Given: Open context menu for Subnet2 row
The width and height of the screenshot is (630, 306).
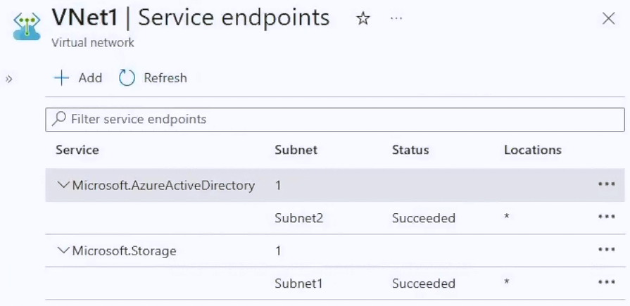Looking at the screenshot, I should 607,217.
